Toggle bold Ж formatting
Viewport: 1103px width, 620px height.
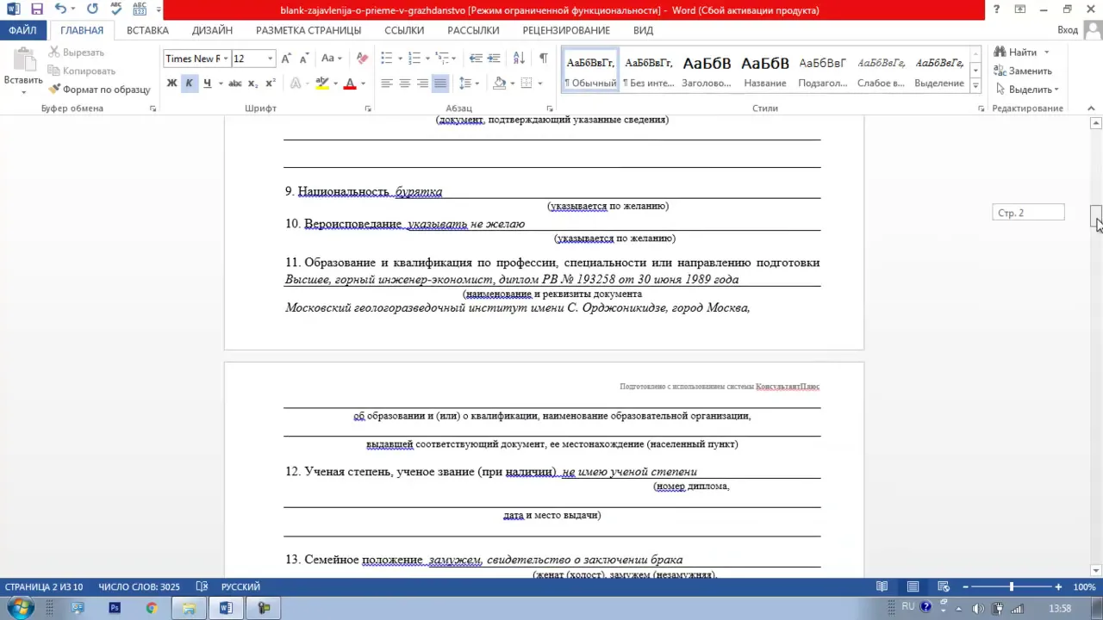171,84
